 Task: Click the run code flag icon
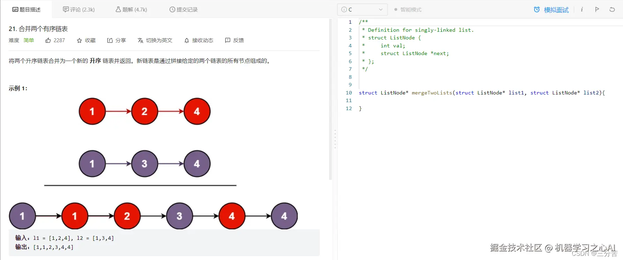(x=597, y=9)
